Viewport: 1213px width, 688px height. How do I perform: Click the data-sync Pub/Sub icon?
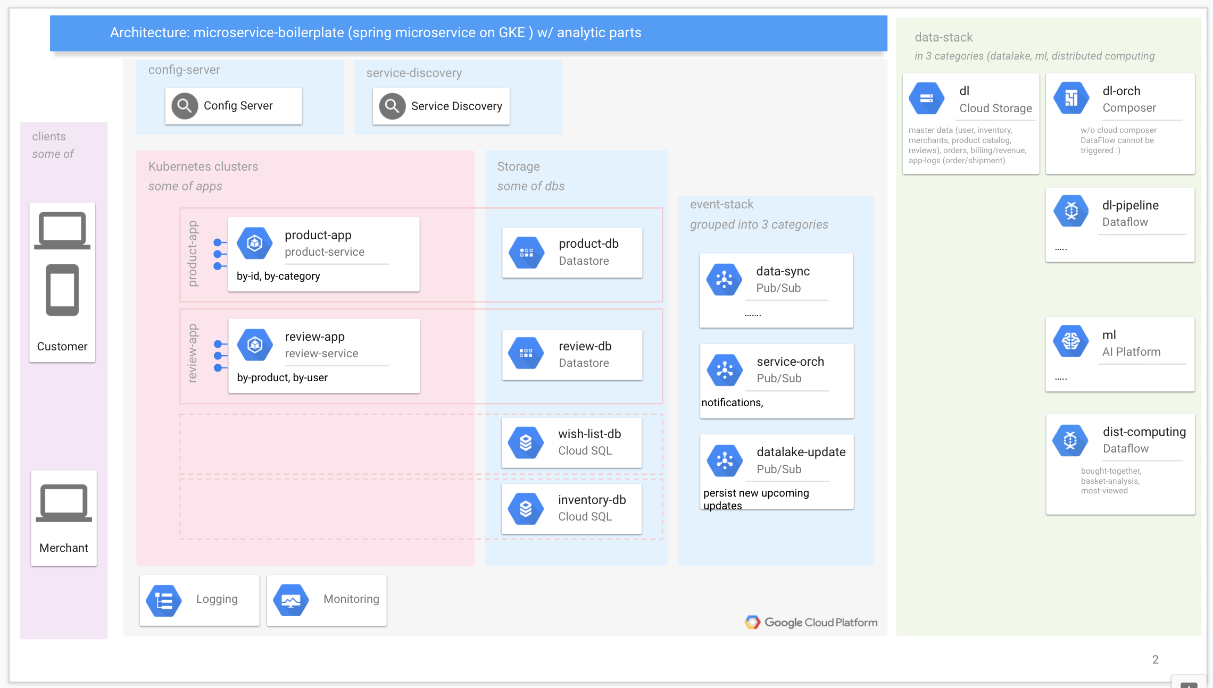point(724,280)
